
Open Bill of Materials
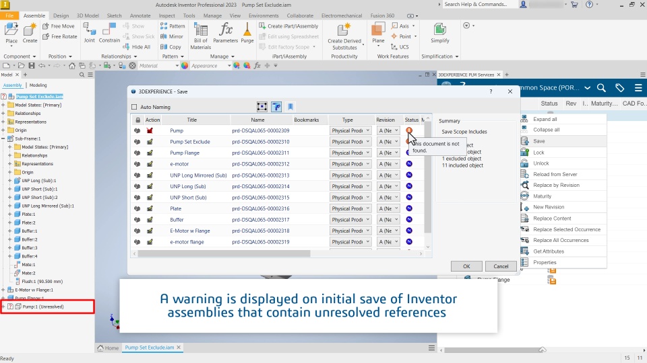coord(201,36)
